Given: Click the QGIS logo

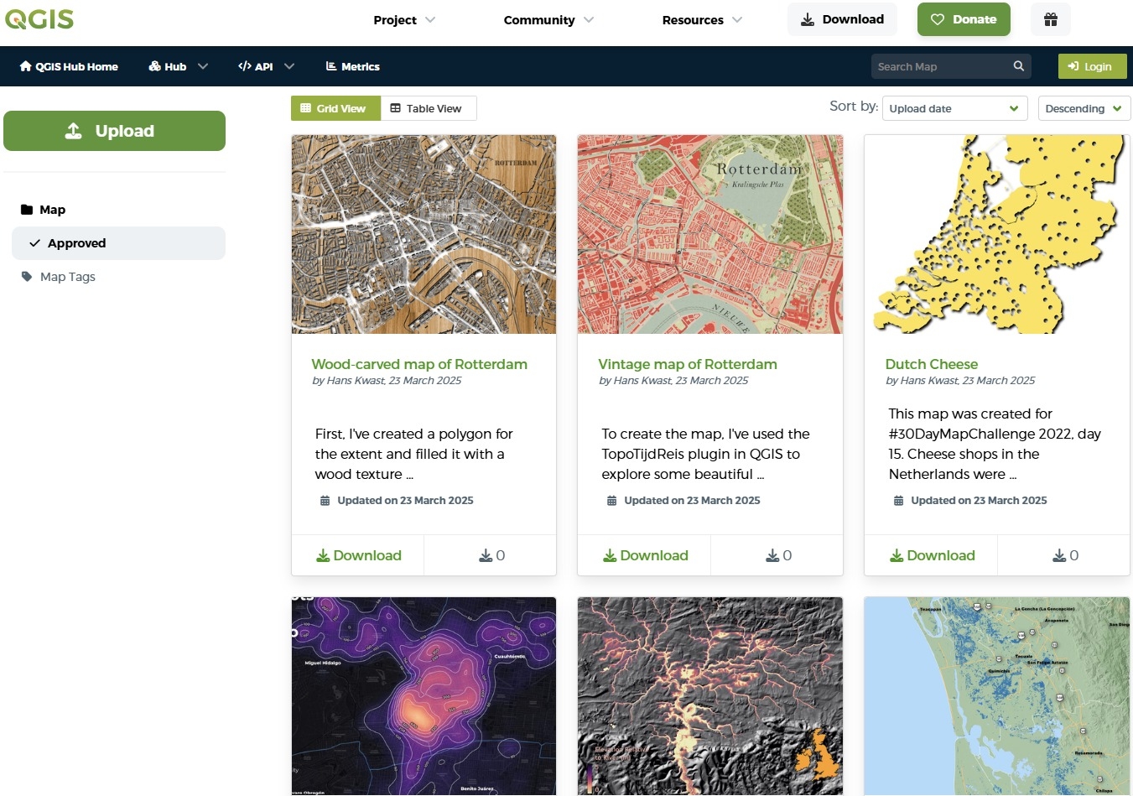Looking at the screenshot, I should 39,18.
